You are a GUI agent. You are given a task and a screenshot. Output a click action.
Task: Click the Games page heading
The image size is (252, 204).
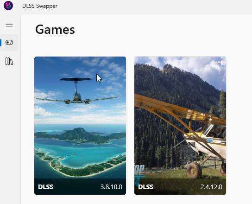click(55, 30)
